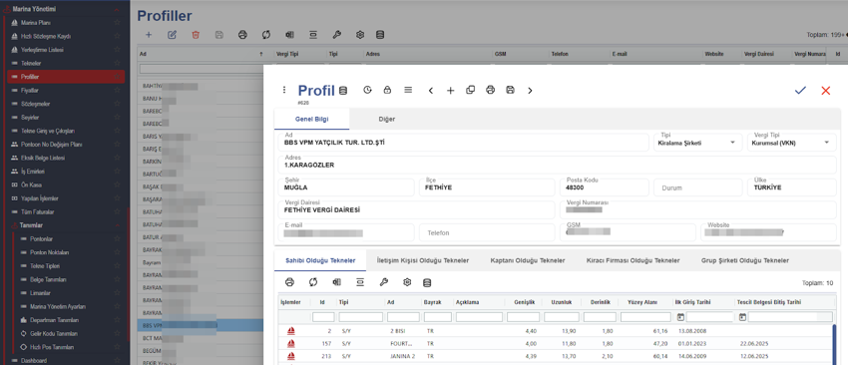Image resolution: width=848 pixels, height=365 pixels.
Task: Click sailboat icon in 2 BISI row
Action: coord(291,330)
